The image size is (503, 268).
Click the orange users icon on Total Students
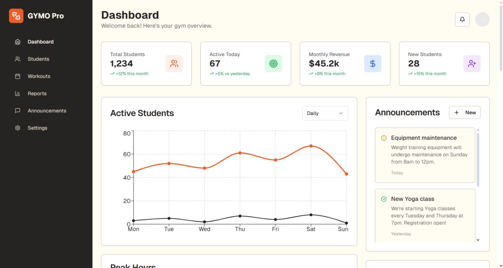coord(174,64)
